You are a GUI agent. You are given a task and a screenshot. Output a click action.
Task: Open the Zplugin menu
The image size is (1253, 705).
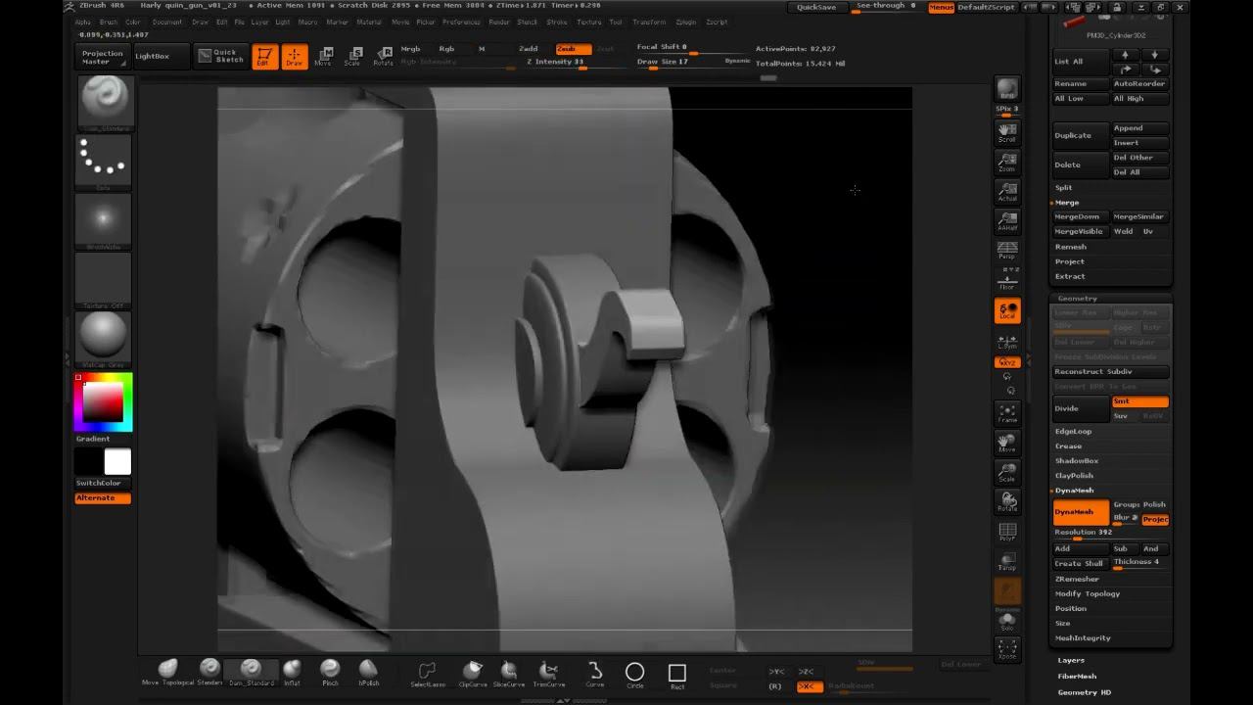tap(686, 22)
